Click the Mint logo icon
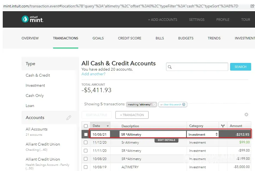 pos(25,19)
